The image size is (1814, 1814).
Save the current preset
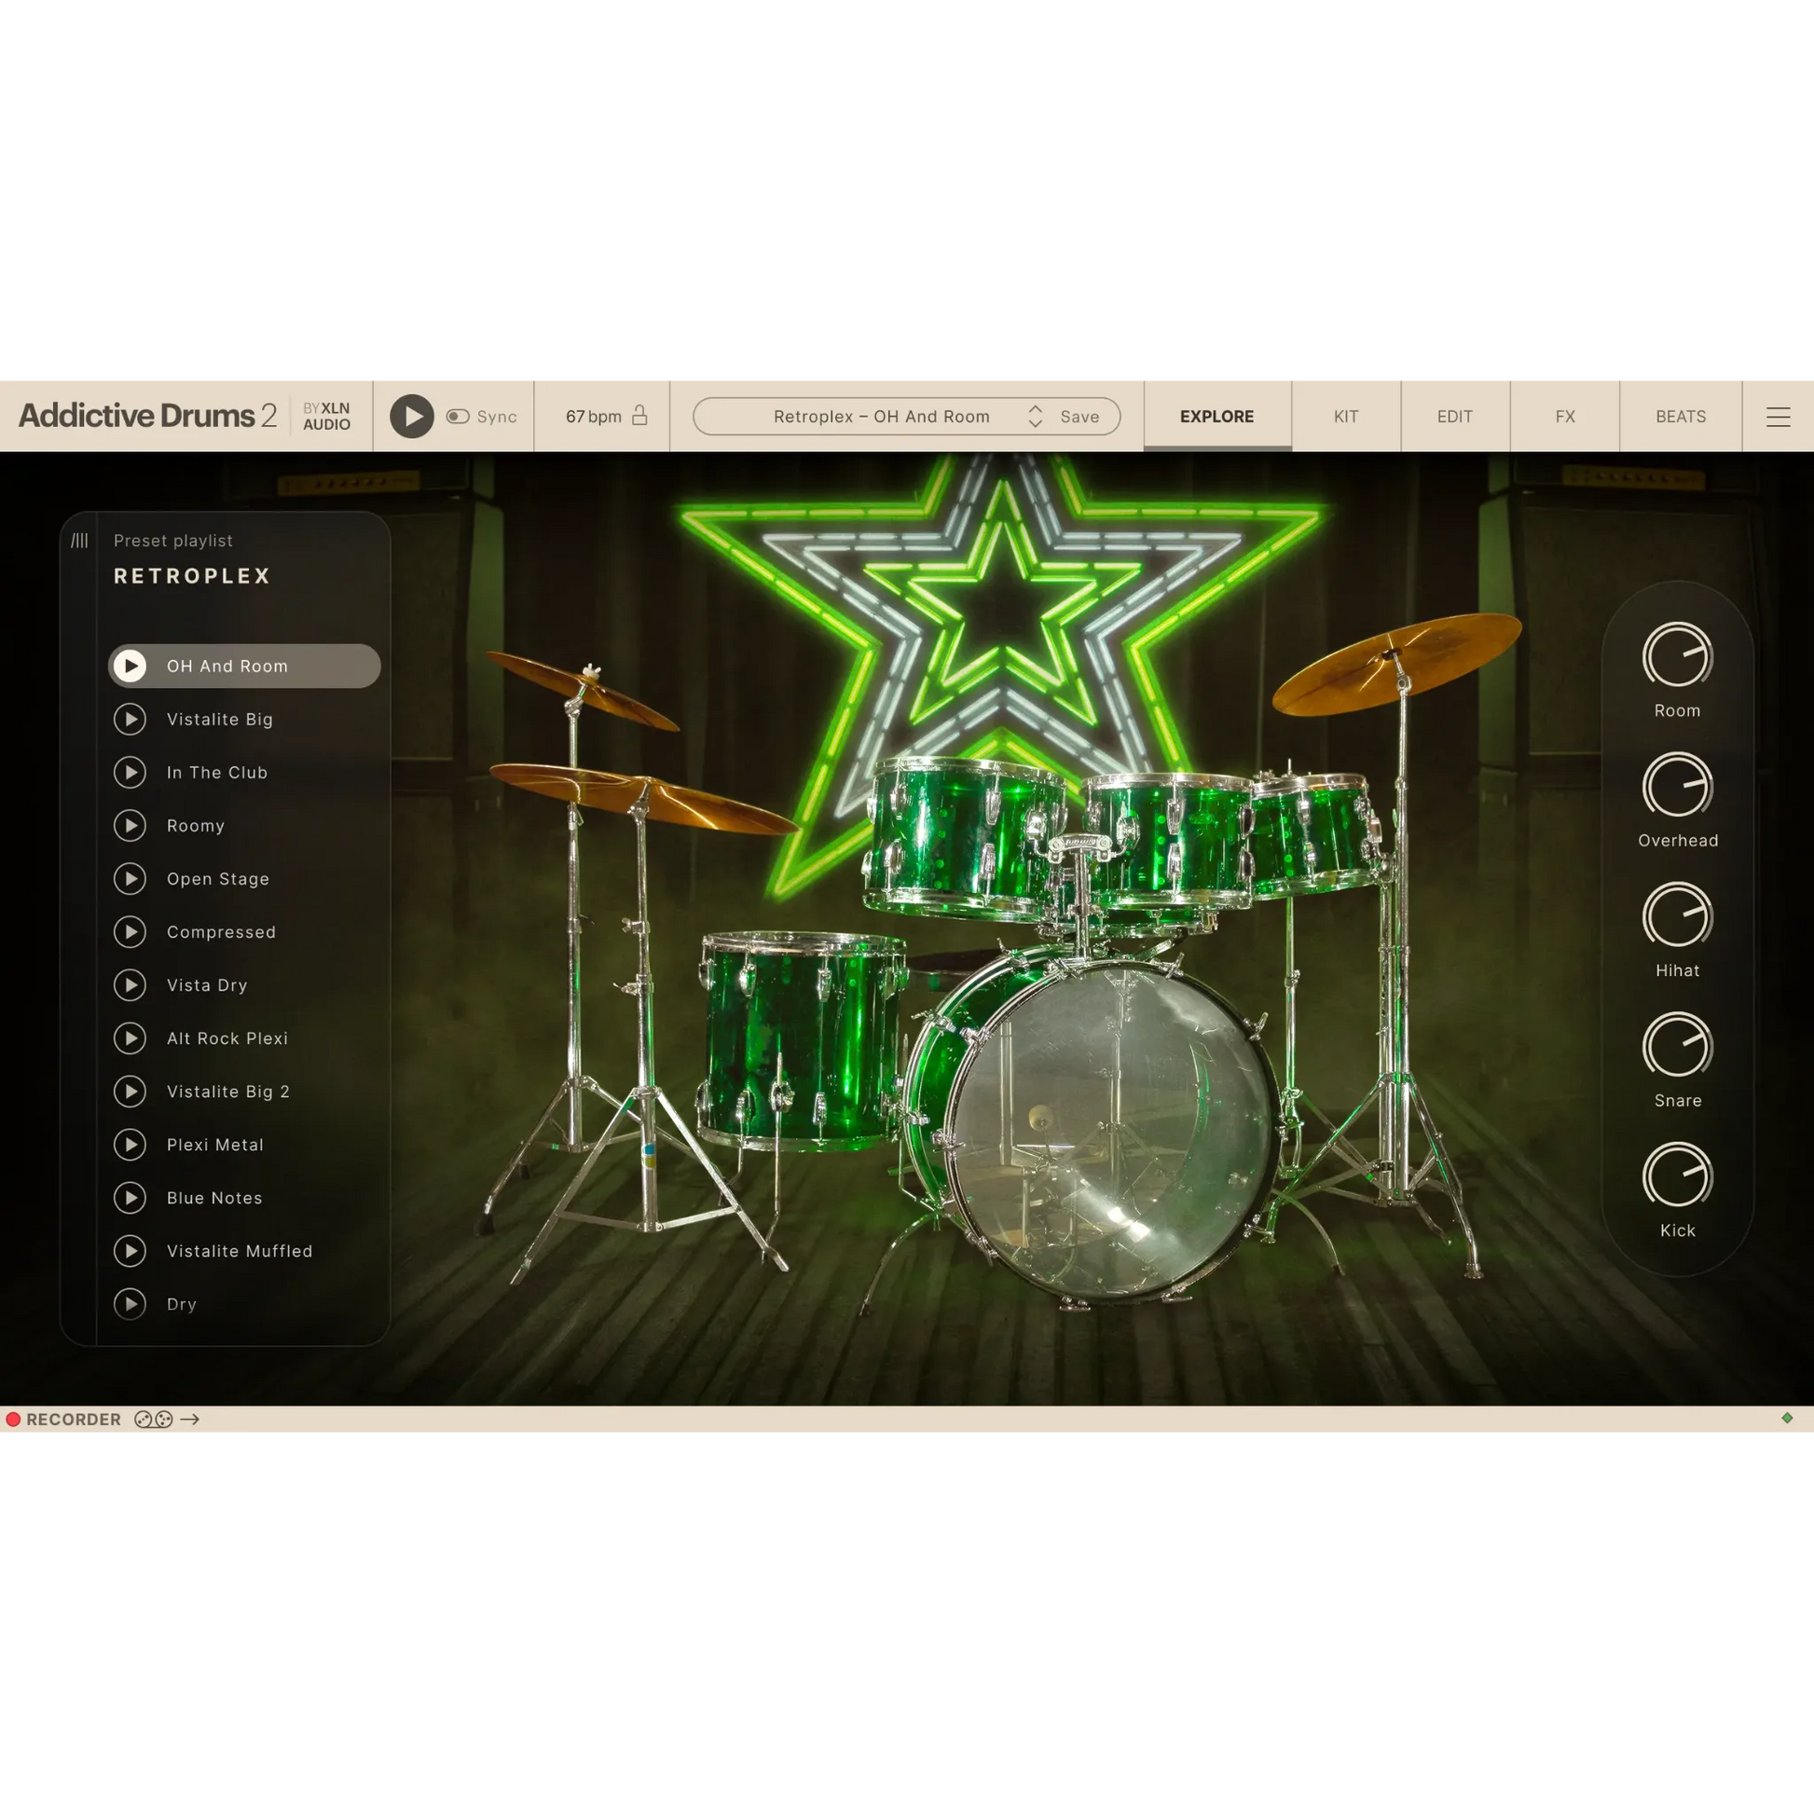pyautogui.click(x=1079, y=416)
